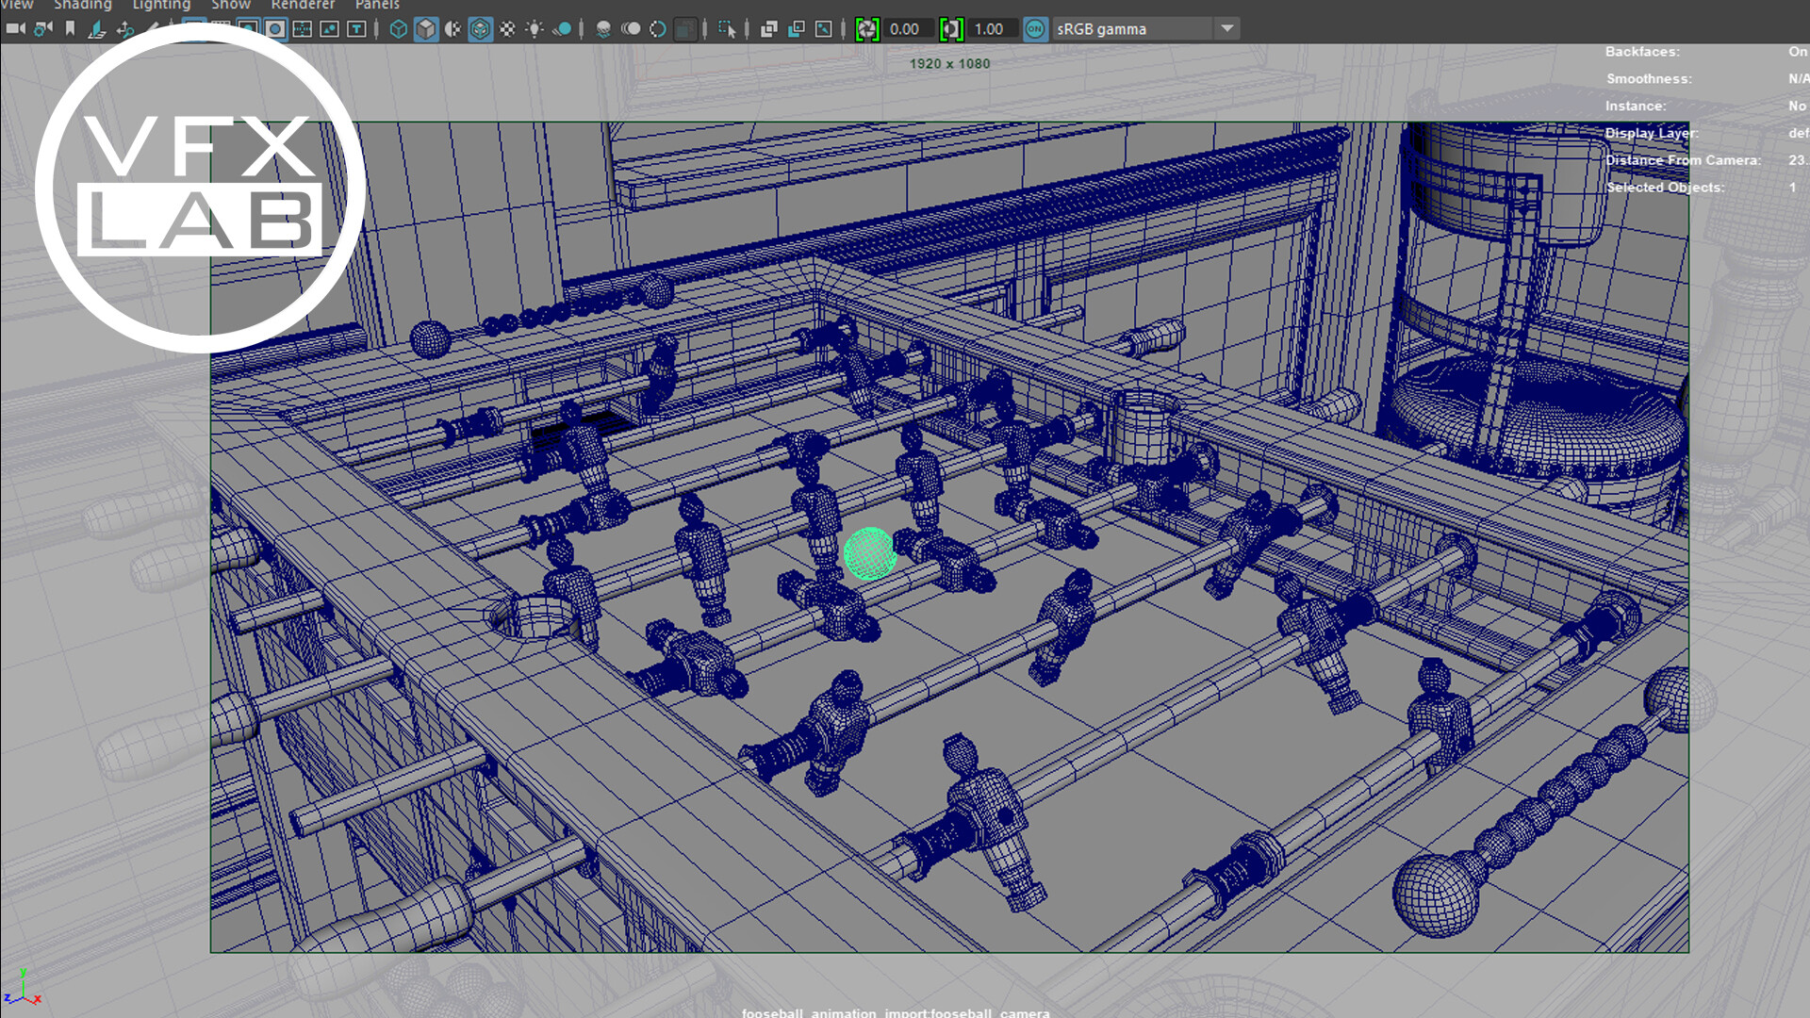Click the Select Camera icon
Viewport: 1810px width, 1018px height.
pyautogui.click(x=16, y=29)
